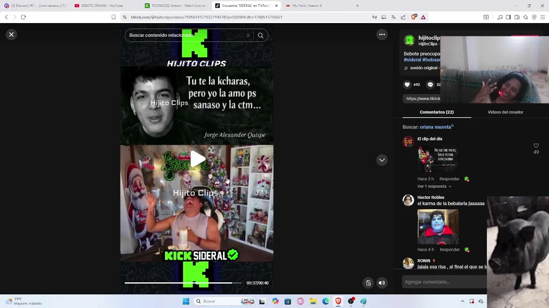Open Windows Start menu
The height and width of the screenshot is (308, 549).
click(x=186, y=301)
